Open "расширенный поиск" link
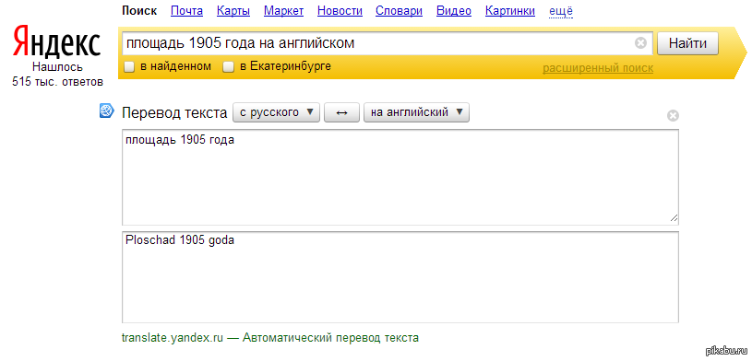The height and width of the screenshot is (361, 752). coord(598,68)
